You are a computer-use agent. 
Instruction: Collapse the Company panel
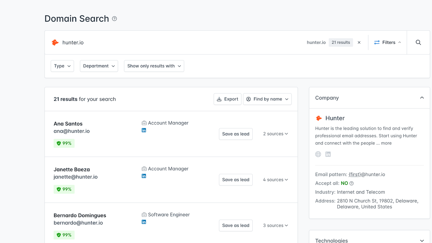[x=422, y=98]
